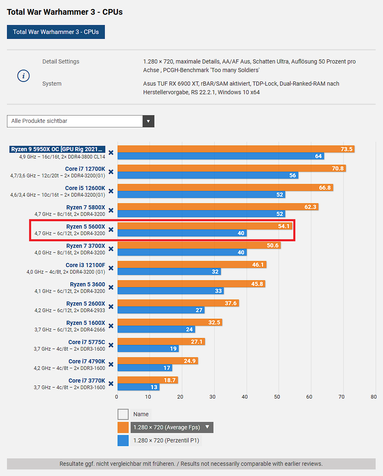Click Ryzen 7 3700X product name
383x476 pixels.
(x=86, y=246)
